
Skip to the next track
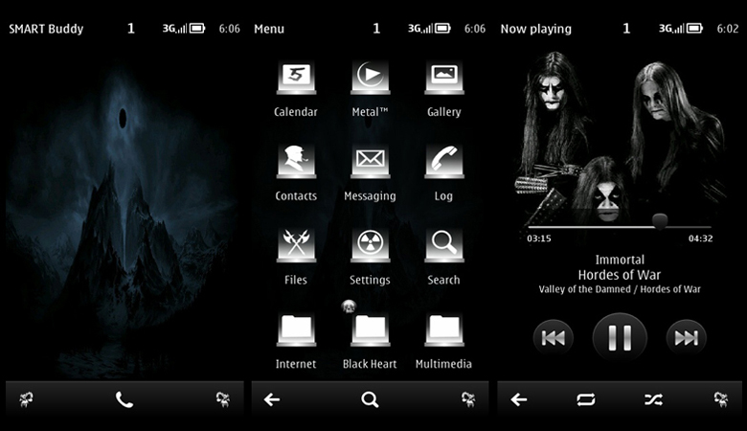point(686,338)
